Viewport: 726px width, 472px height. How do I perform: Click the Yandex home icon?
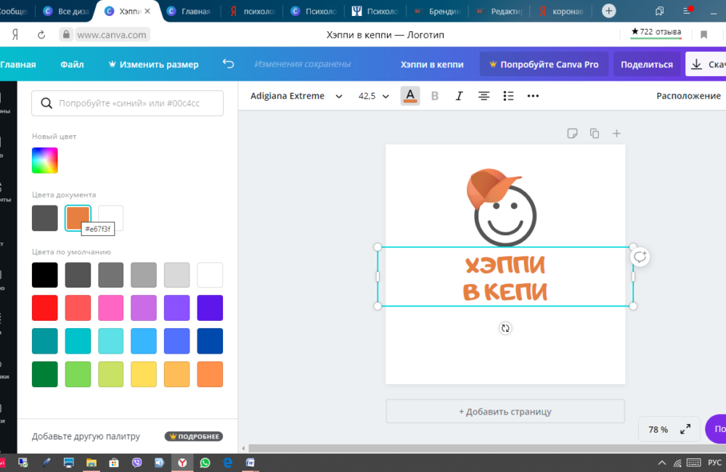[x=15, y=35]
